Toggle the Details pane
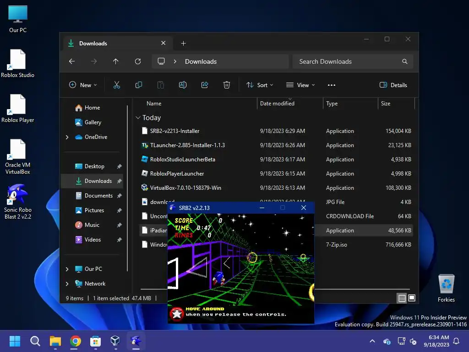469x352 pixels. click(x=393, y=85)
